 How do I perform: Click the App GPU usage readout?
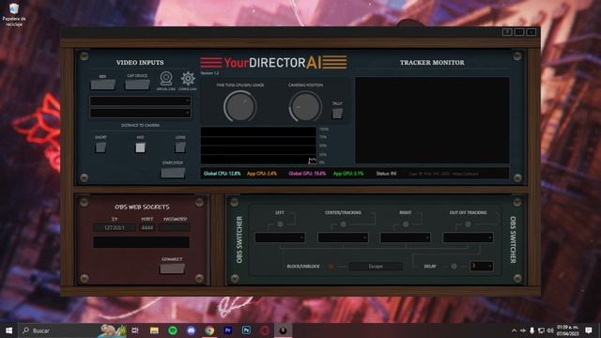(x=348, y=174)
